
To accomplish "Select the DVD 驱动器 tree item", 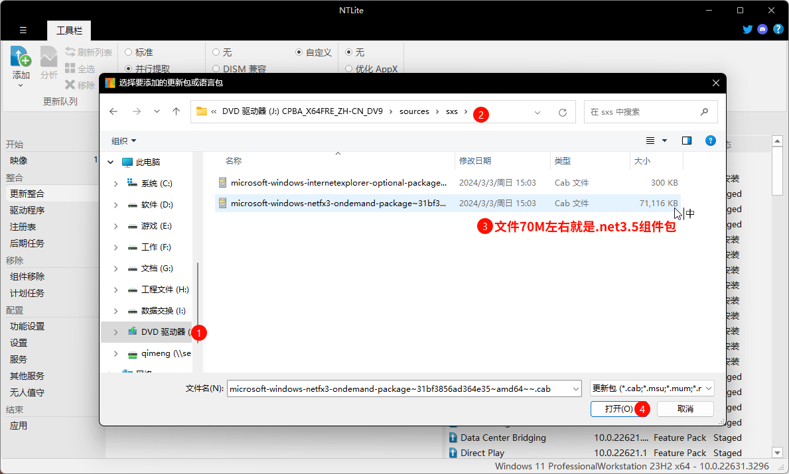I will [x=146, y=331].
